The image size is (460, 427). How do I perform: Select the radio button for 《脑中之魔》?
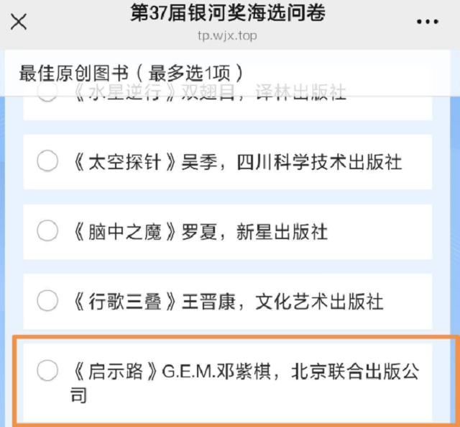pos(47,230)
